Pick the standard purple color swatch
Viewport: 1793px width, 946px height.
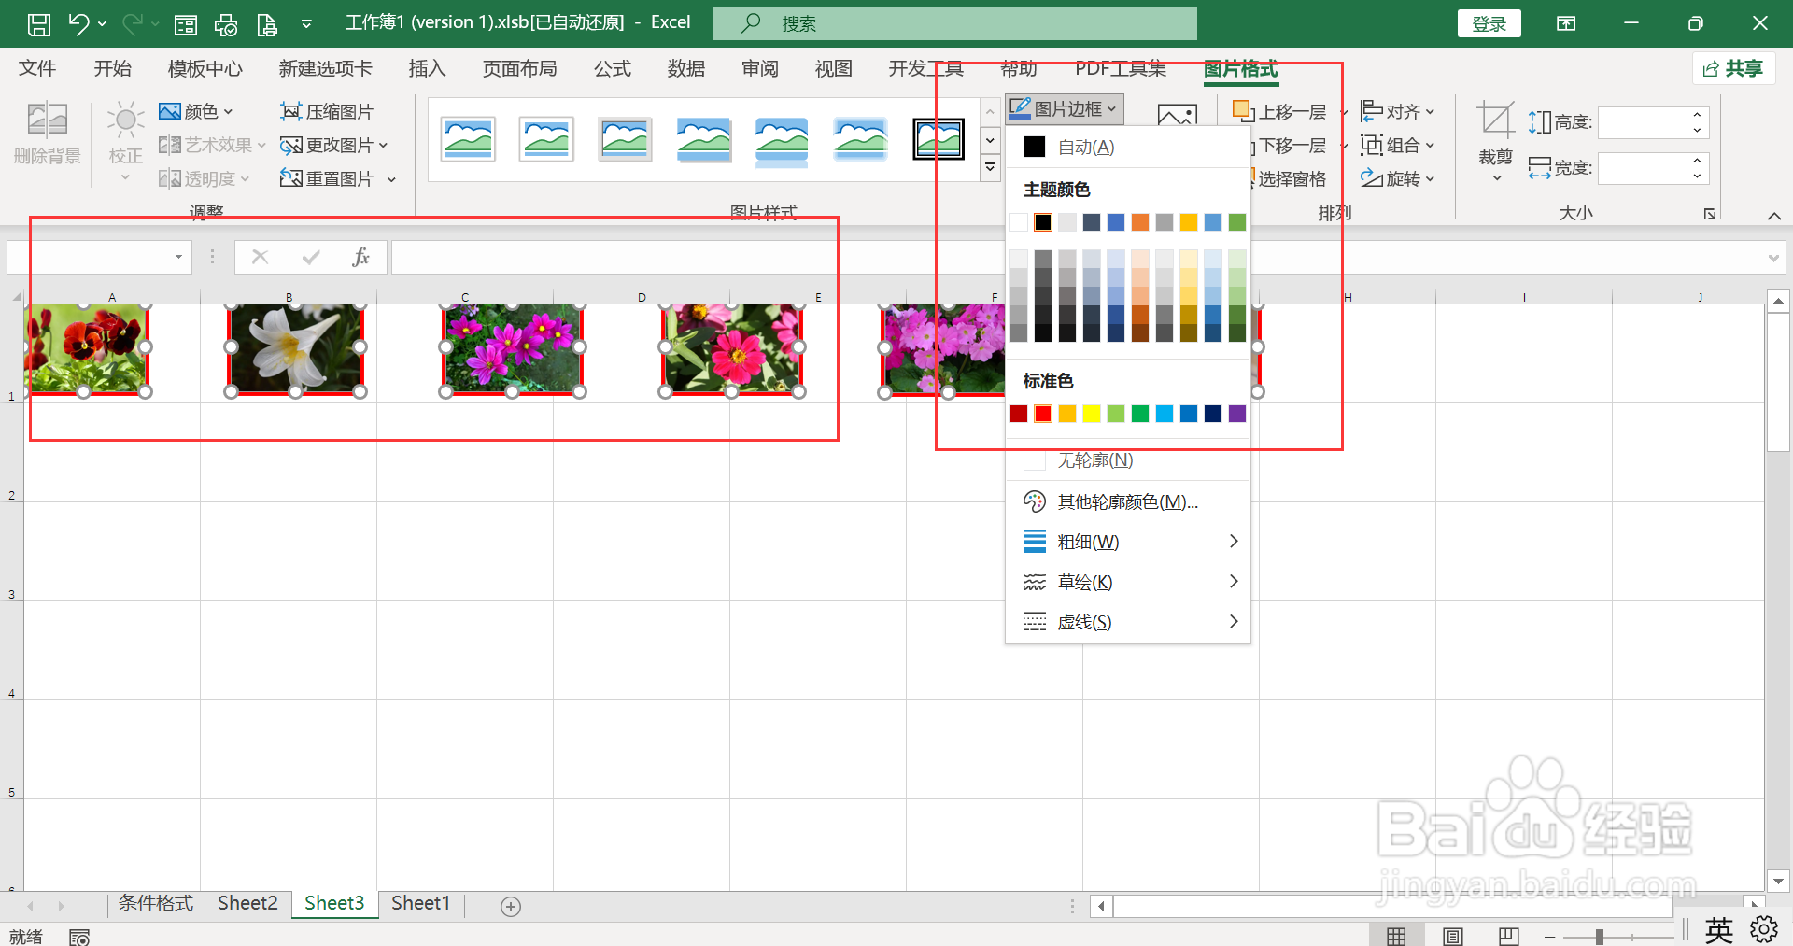click(1237, 414)
